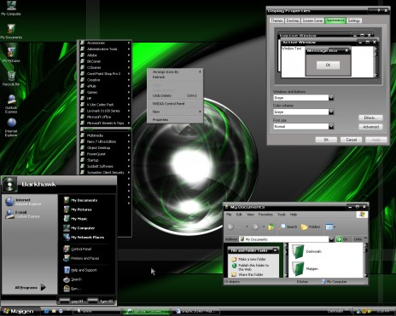Open the CCleaner program group
396x316 pixels.
click(x=105, y=67)
